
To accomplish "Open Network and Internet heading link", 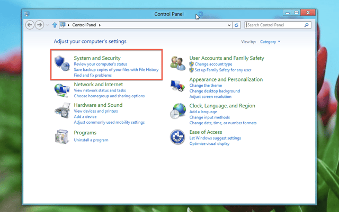I will pos(99,85).
